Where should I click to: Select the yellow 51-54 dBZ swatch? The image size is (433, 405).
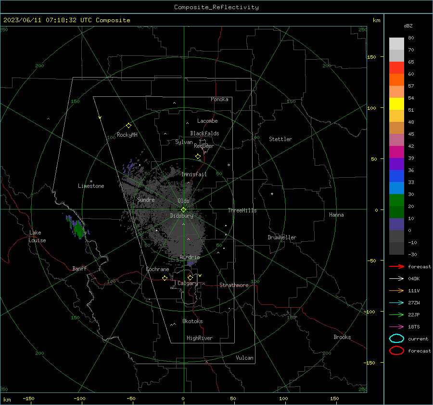[x=396, y=104]
